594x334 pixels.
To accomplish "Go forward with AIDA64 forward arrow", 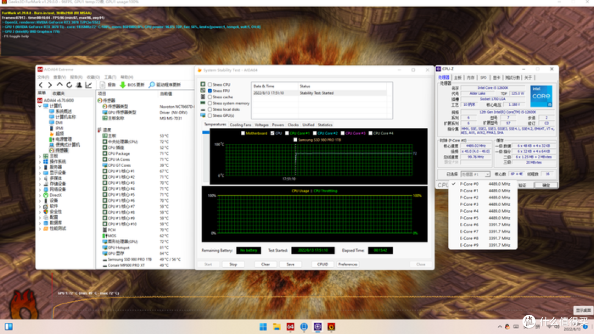I will pos(50,85).
